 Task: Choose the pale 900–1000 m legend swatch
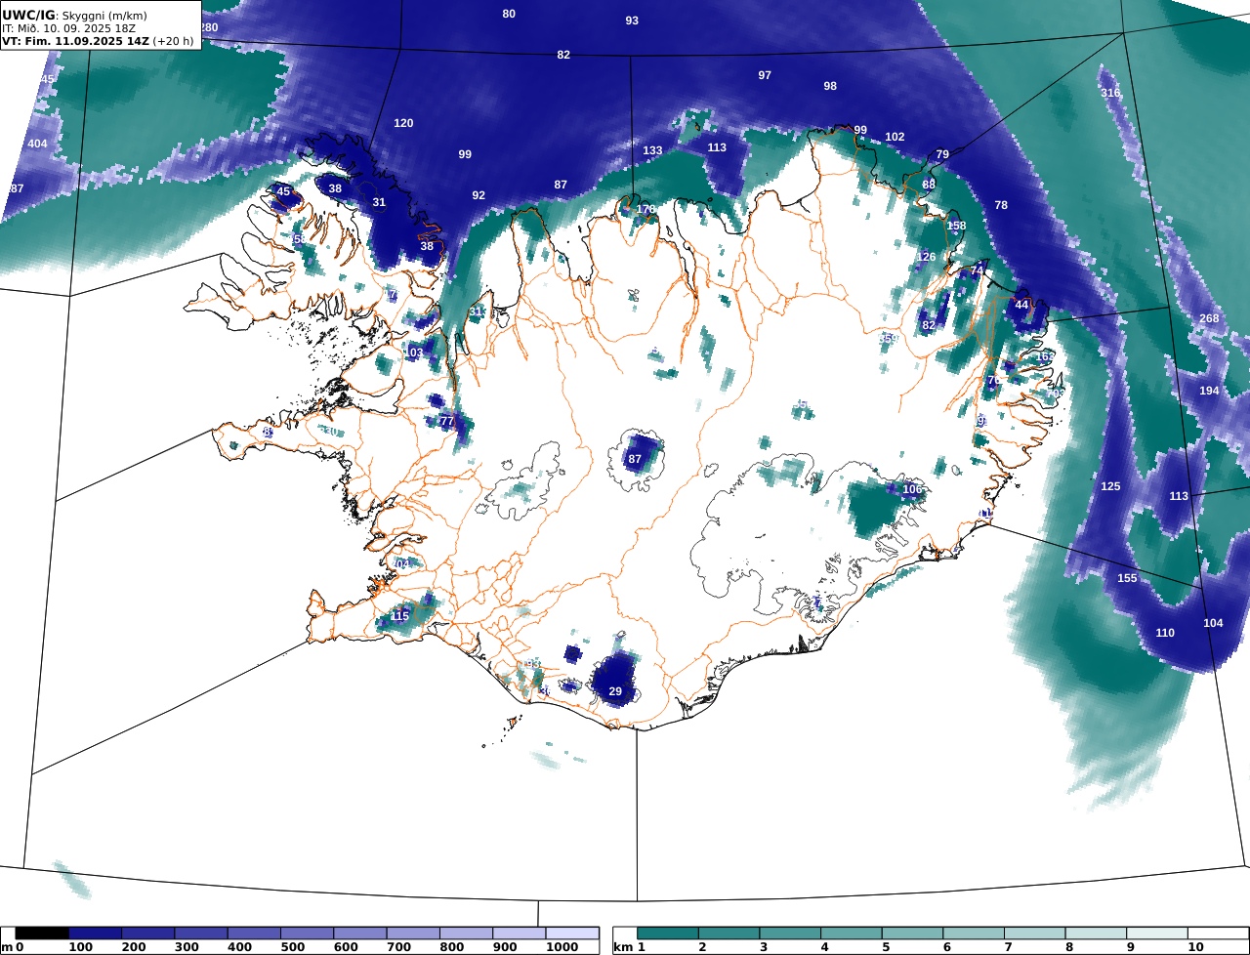click(519, 934)
